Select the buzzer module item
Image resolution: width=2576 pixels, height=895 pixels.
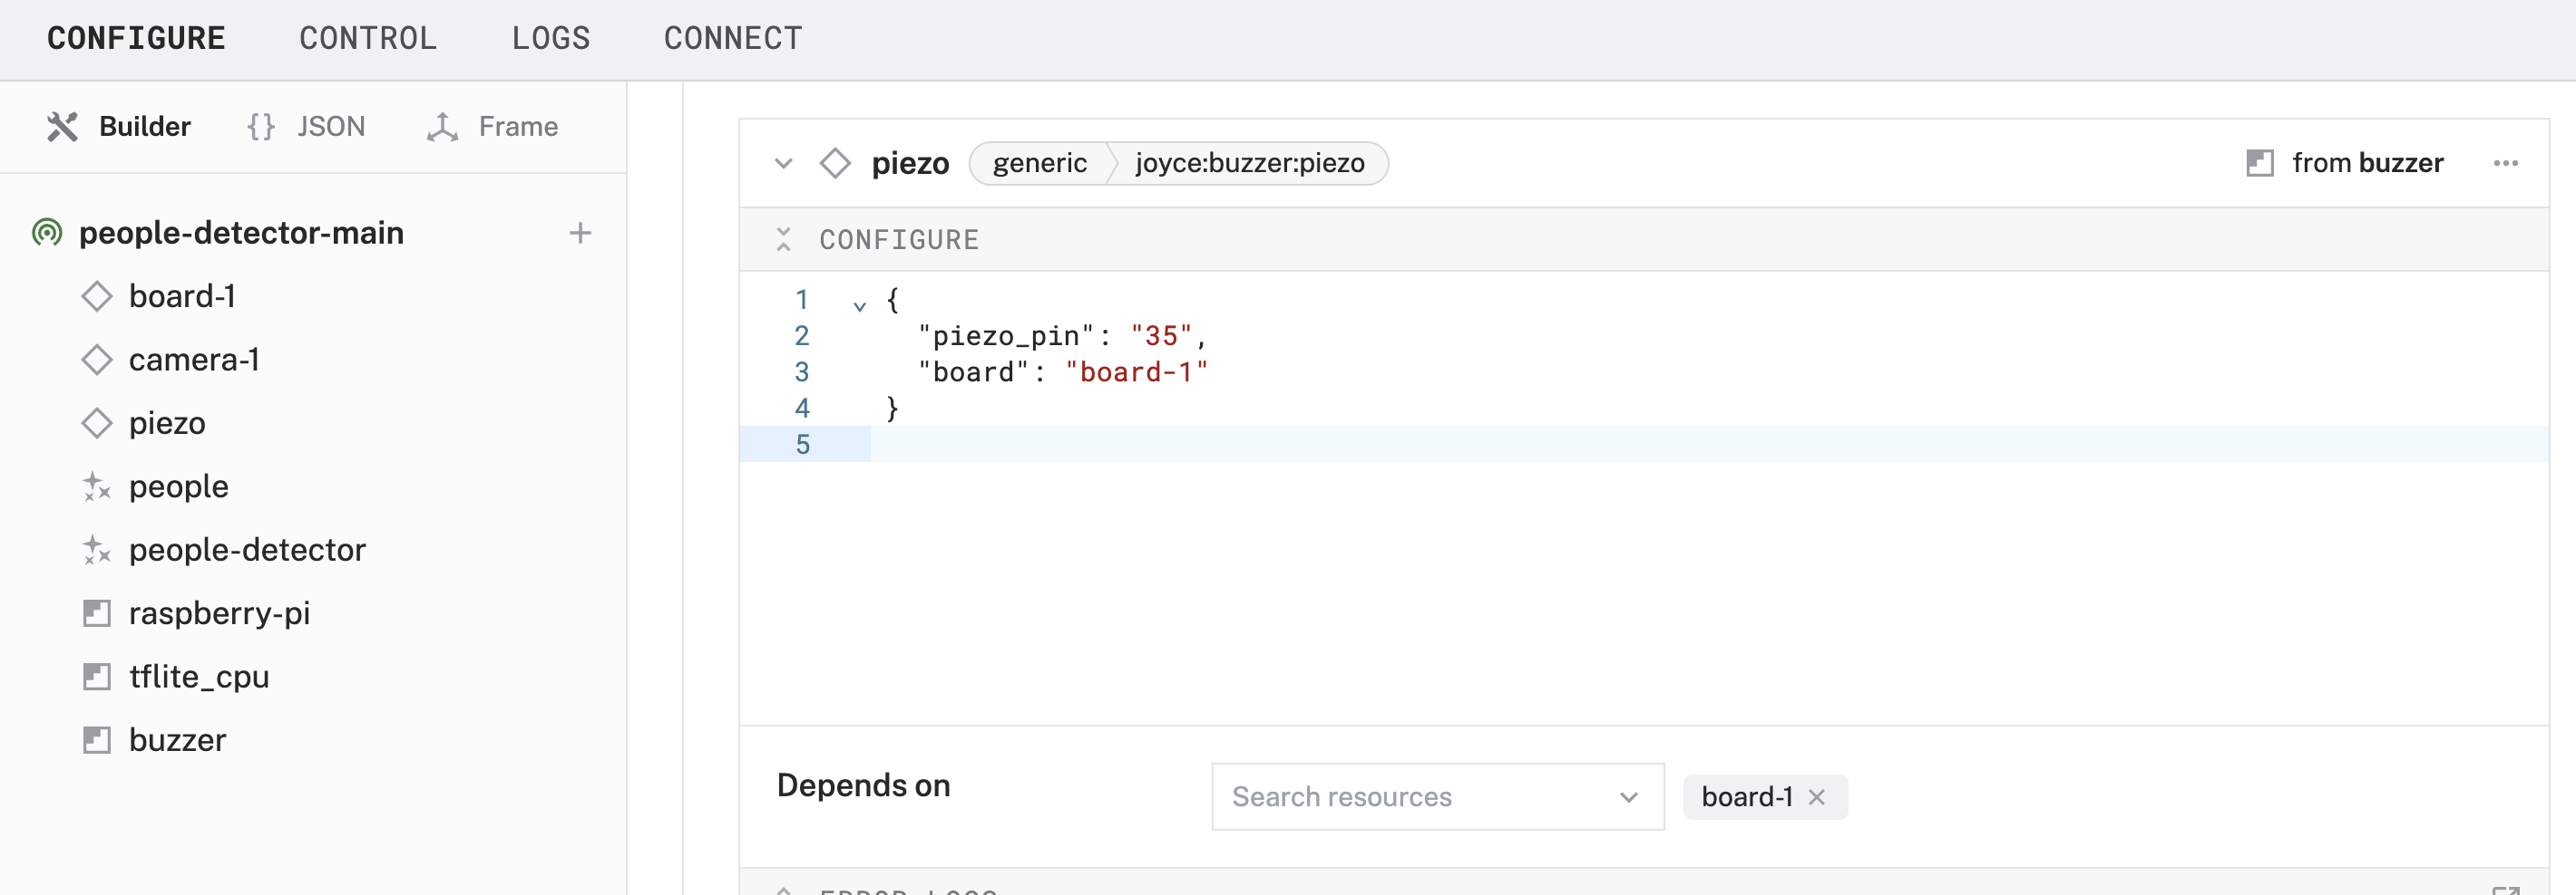click(x=177, y=740)
